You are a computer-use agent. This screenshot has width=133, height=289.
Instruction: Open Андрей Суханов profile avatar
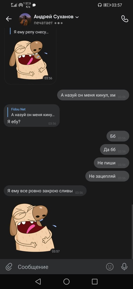[x=25, y=19]
